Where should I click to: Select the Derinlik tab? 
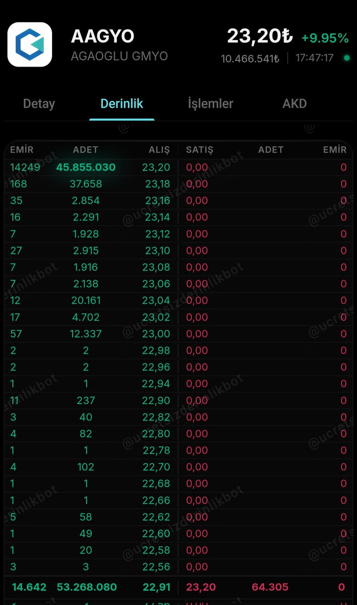coord(122,104)
